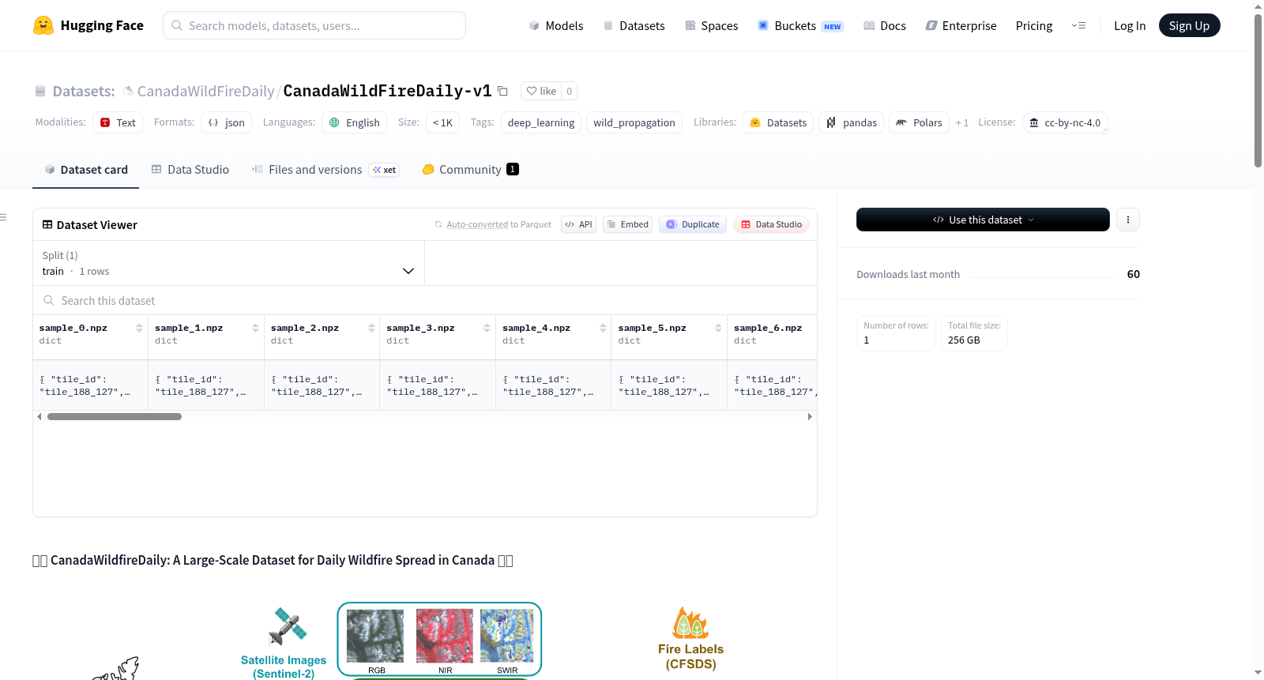1264x680 pixels.
Task: Open Enterprise in the top navigation
Action: 961,25
